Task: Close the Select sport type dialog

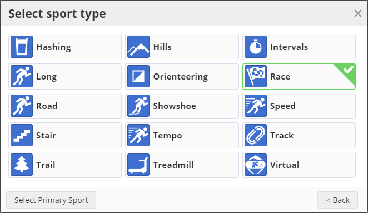Action: pos(358,13)
